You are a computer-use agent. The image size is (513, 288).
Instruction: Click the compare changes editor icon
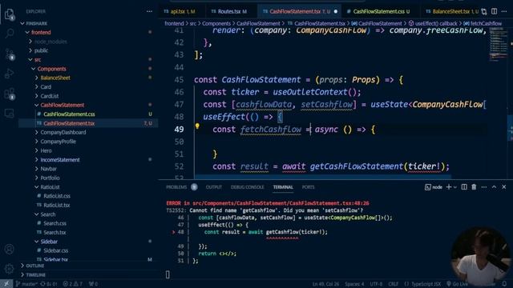484,11
